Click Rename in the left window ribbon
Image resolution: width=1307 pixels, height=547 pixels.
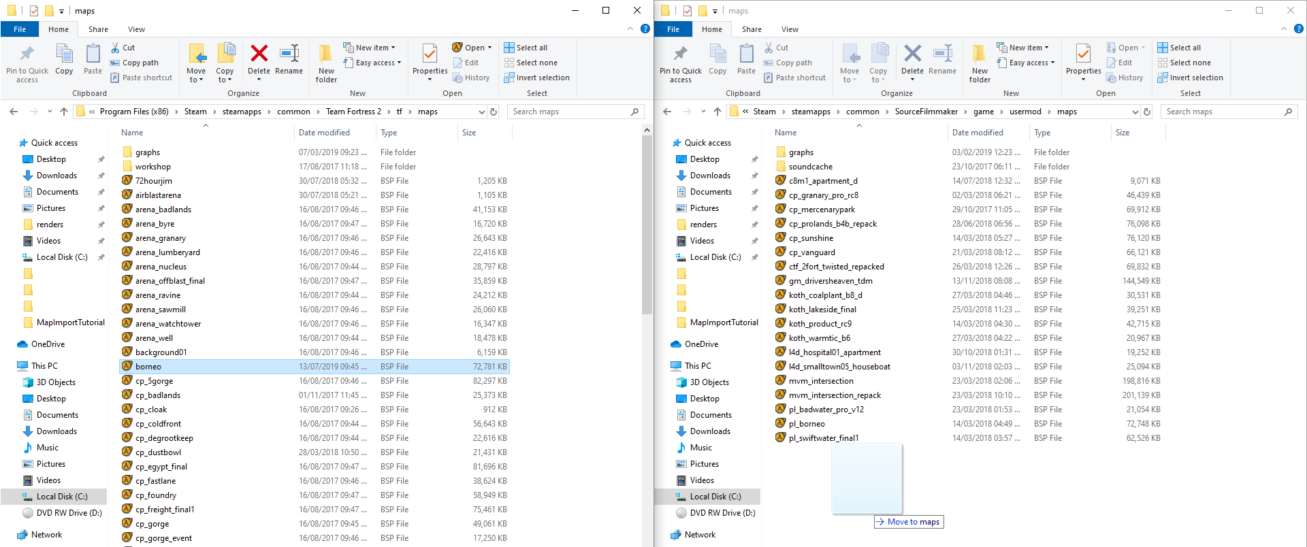click(x=289, y=60)
